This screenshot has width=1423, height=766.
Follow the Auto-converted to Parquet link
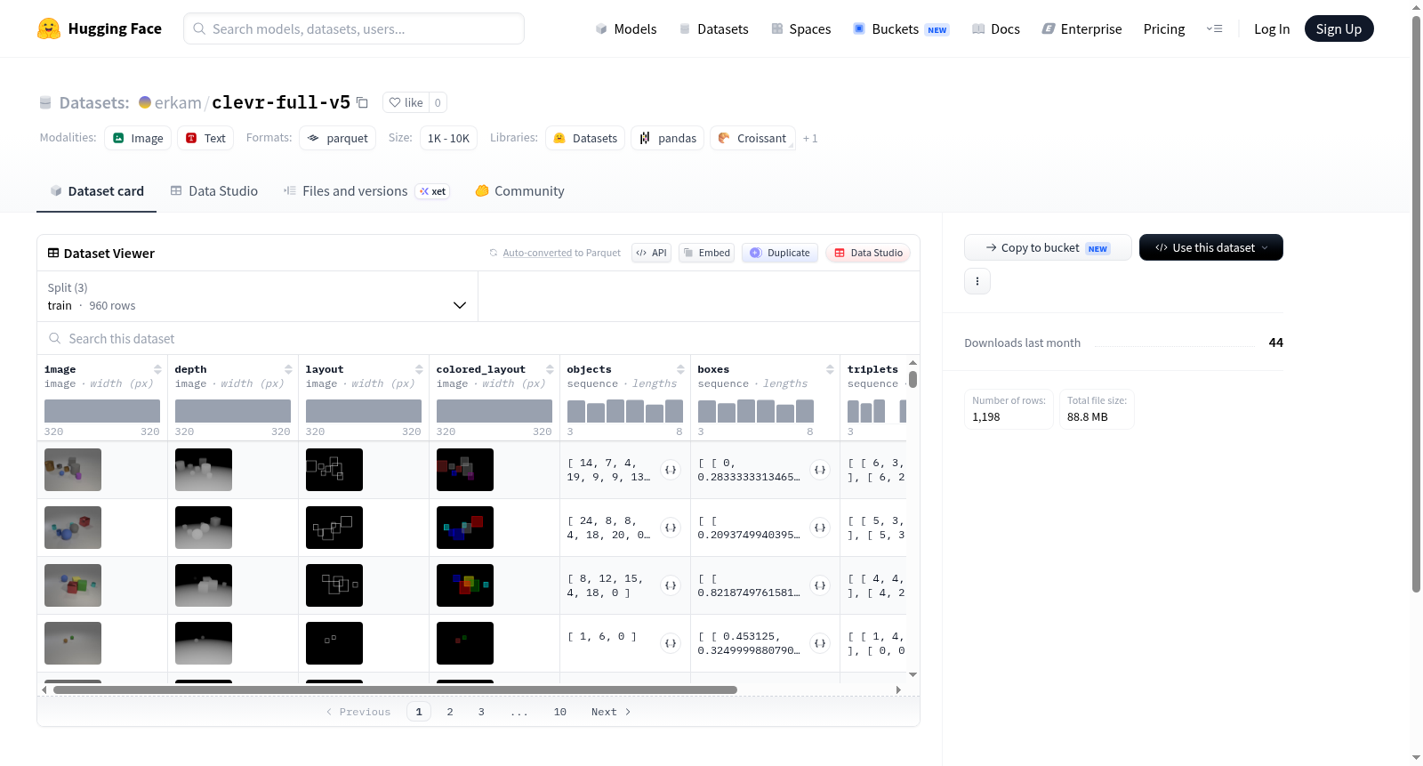[537, 253]
